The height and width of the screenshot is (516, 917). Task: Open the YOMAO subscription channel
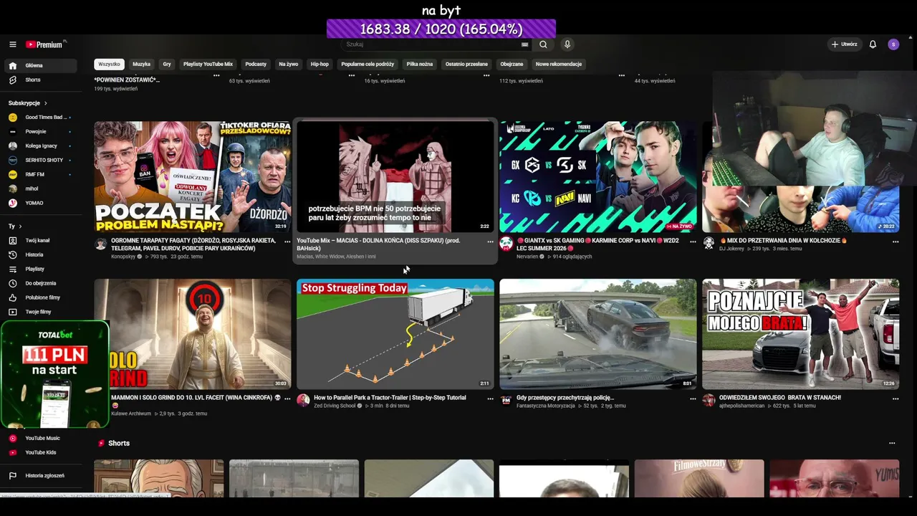tap(40, 203)
